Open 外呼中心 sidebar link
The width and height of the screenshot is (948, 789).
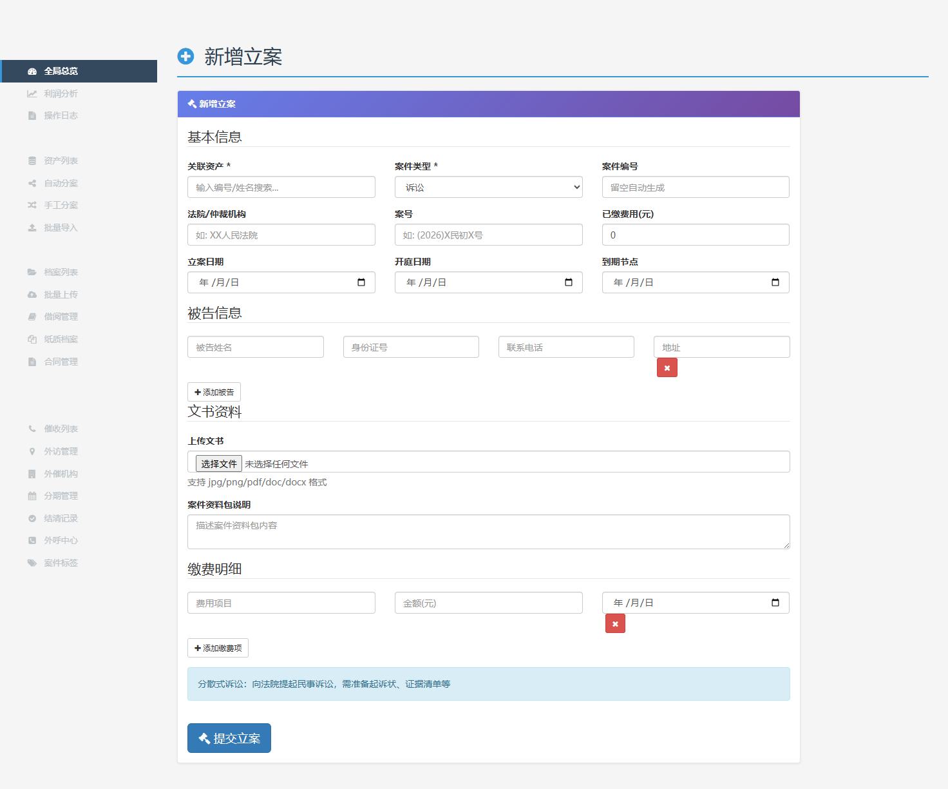pos(79,540)
